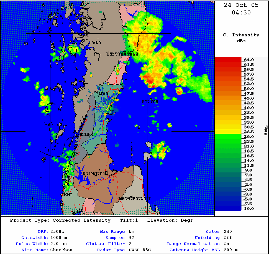Select the Clutter Filter value 2
The width and height of the screenshot is (269, 255).
(x=130, y=244)
